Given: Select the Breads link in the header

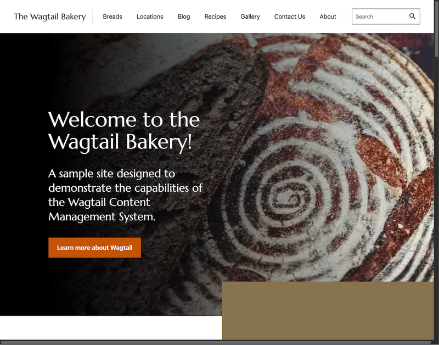Looking at the screenshot, I should tap(112, 16).
